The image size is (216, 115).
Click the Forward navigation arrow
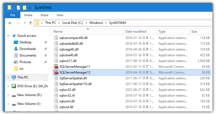tap(18, 23)
